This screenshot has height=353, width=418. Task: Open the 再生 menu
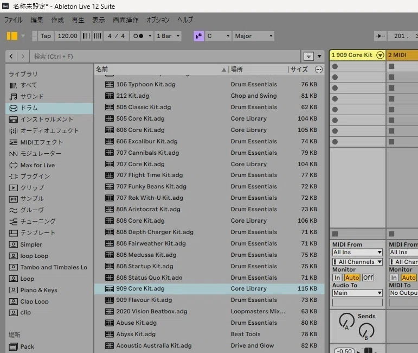(78, 20)
